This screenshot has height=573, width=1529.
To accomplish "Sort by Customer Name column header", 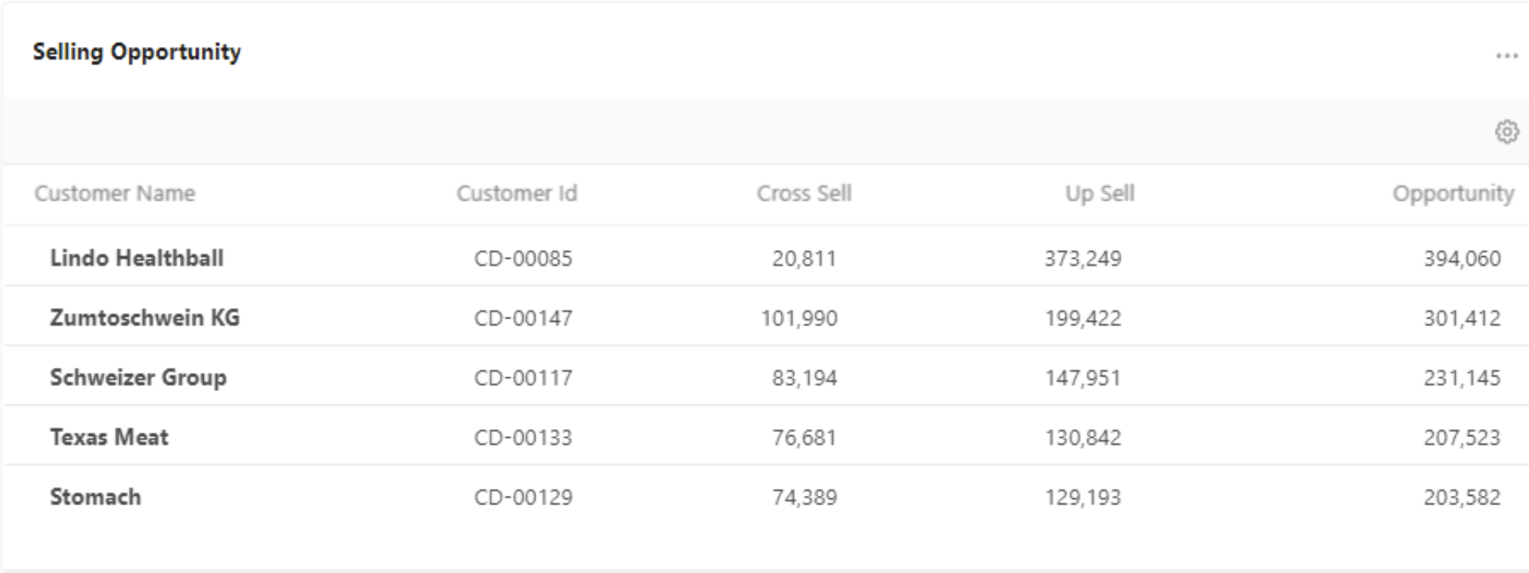I will pos(115,193).
